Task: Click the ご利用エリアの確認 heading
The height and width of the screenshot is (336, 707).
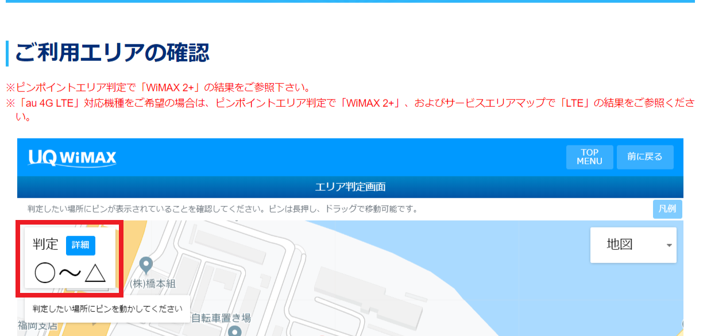Action: point(112,53)
